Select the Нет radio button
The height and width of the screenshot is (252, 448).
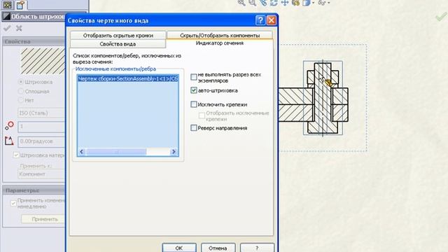point(20,100)
